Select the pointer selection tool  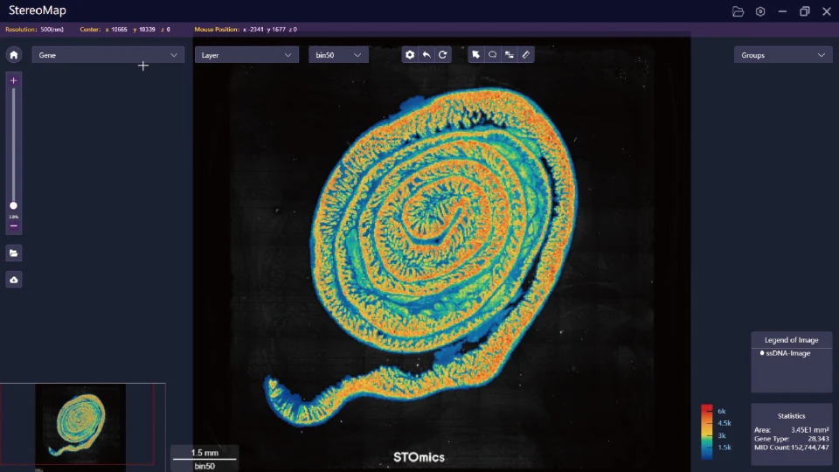475,55
